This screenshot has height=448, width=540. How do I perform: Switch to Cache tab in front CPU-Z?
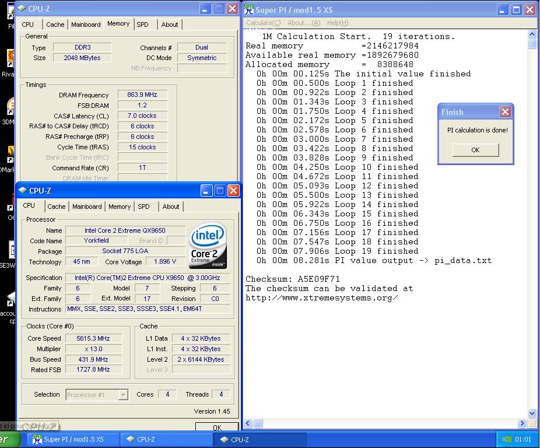click(x=56, y=206)
